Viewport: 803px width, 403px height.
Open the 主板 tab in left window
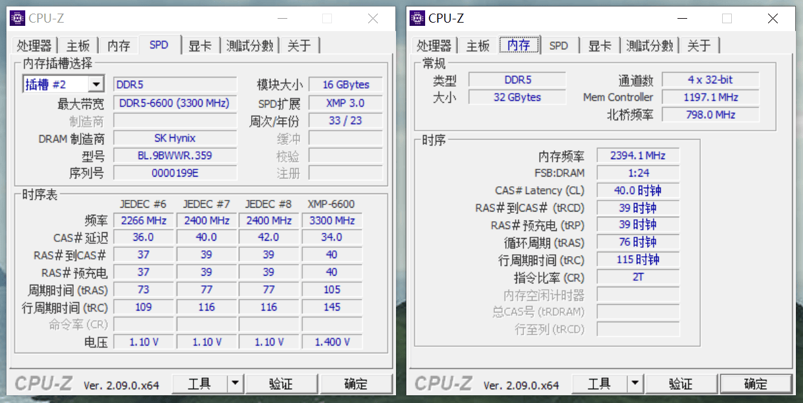(x=77, y=45)
